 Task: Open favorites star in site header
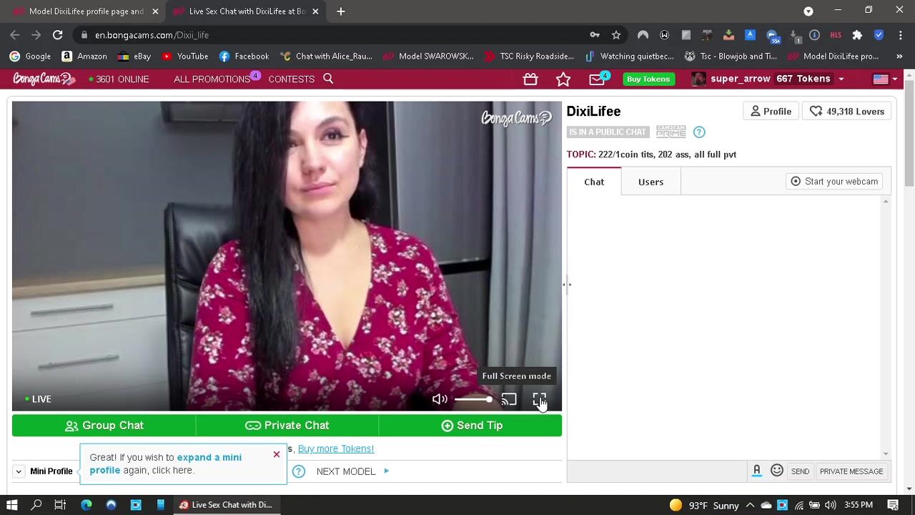(563, 79)
